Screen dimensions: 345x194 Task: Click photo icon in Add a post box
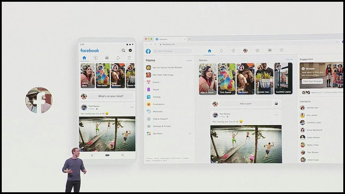[276, 103]
